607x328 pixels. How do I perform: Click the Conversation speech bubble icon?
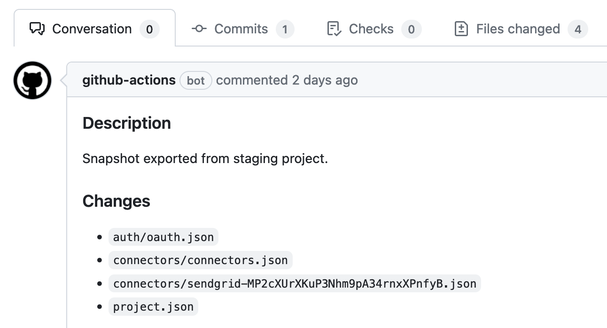click(x=37, y=29)
